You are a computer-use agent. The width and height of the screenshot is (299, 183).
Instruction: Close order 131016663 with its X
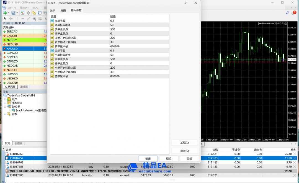(x=295, y=154)
